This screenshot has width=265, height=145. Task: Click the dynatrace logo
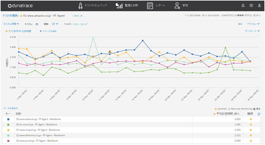20,6
